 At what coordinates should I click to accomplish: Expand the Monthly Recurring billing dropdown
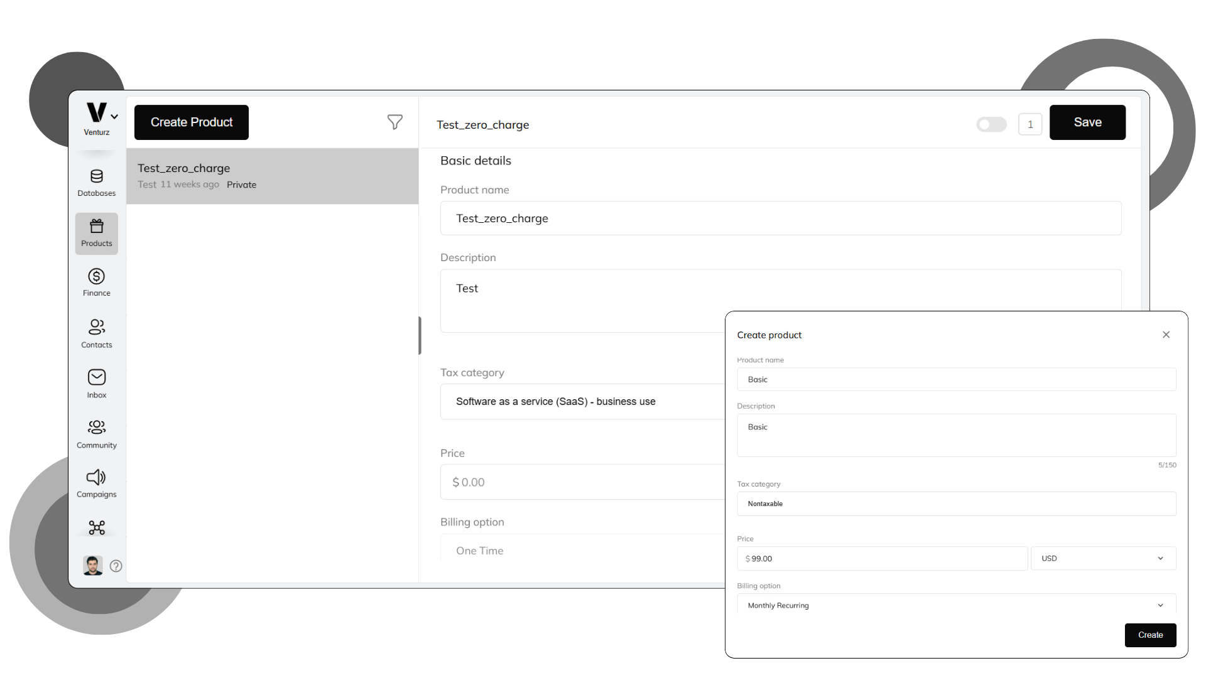(955, 605)
